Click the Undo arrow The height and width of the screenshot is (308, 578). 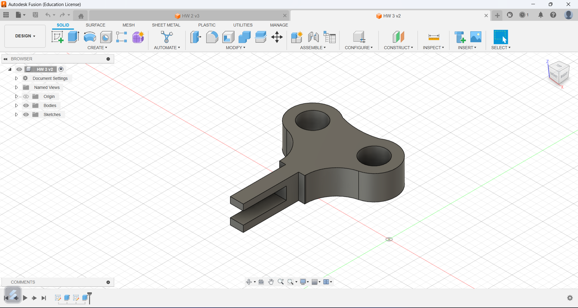pos(48,15)
